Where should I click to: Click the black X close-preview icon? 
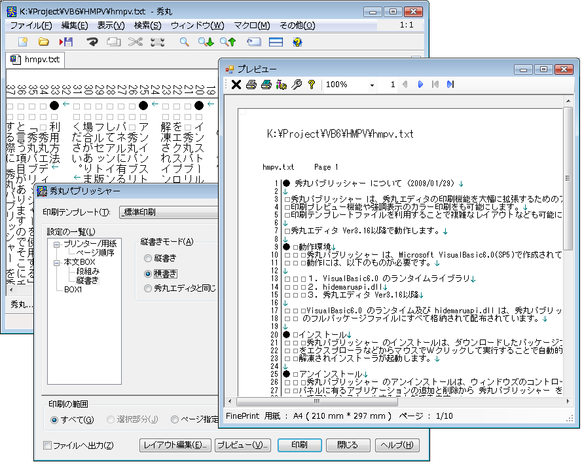pyautogui.click(x=236, y=85)
